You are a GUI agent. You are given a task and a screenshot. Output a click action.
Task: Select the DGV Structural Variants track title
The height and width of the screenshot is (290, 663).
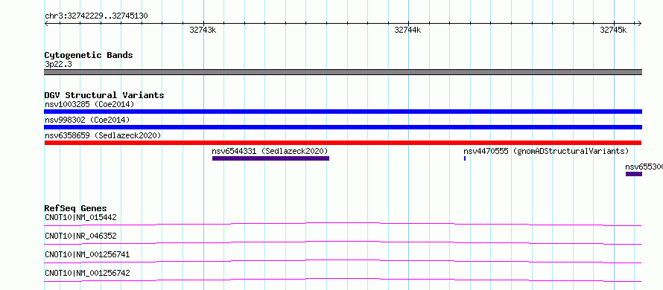104,95
